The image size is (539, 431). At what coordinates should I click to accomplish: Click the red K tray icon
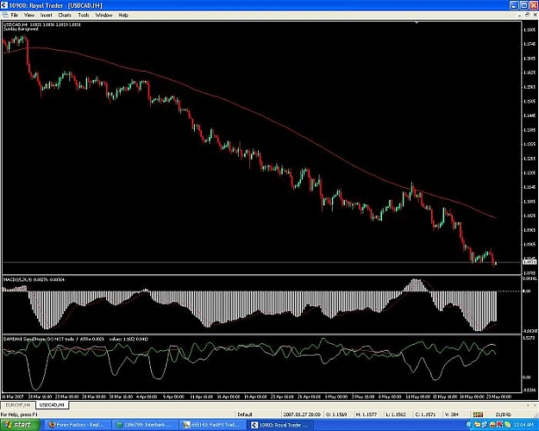498,425
